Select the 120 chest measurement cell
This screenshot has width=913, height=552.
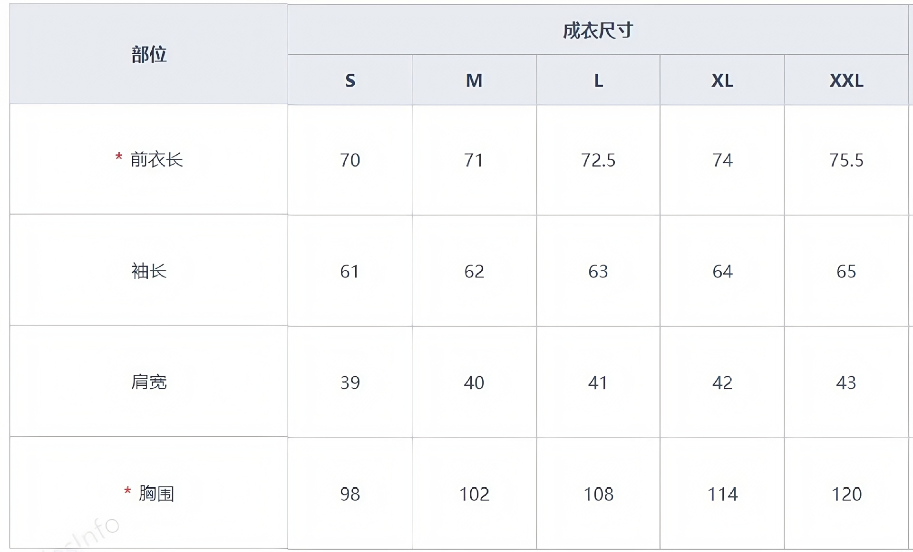[x=846, y=494]
